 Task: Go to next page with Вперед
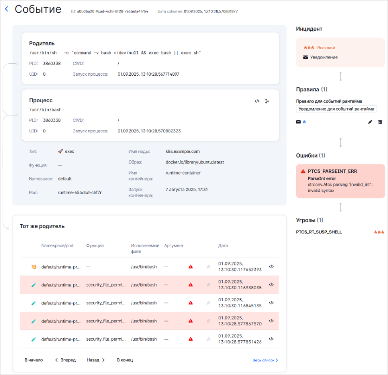[65, 360]
